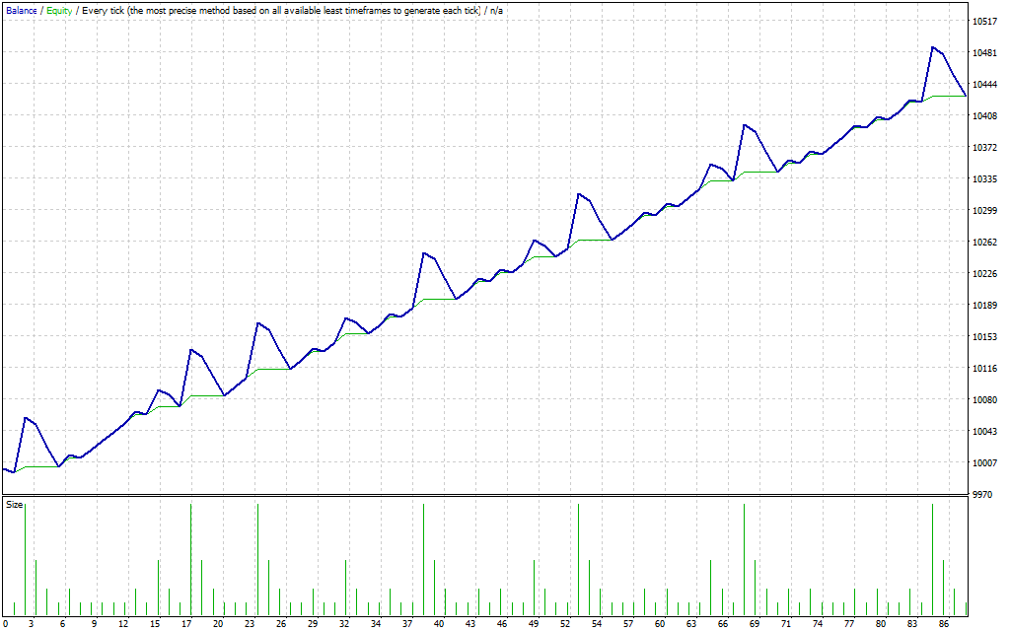Screen dimensions: 1010x631
Task: Click trade number 86 on horizontal axis
Action: click(x=944, y=624)
